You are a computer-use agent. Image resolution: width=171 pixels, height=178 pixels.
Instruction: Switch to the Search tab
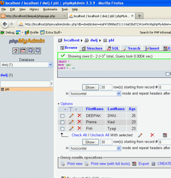click(132, 48)
